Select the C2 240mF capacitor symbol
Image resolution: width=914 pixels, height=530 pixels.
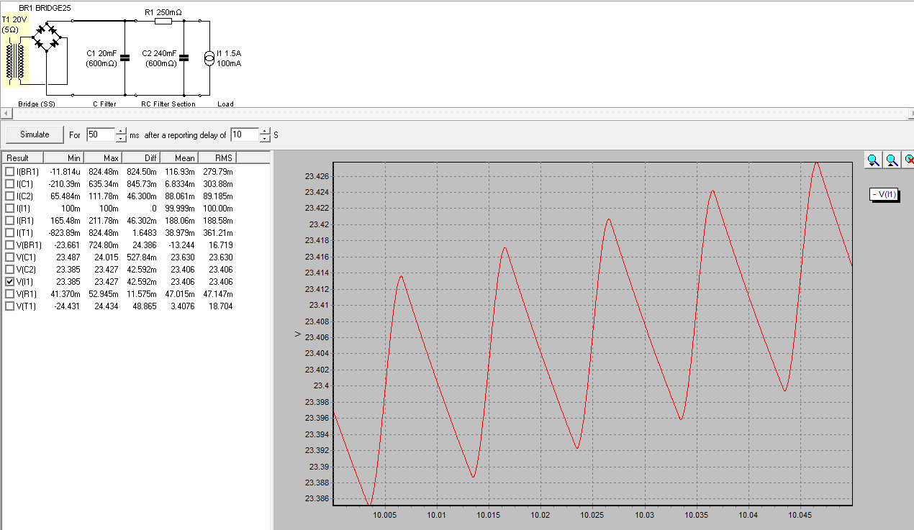(184, 58)
